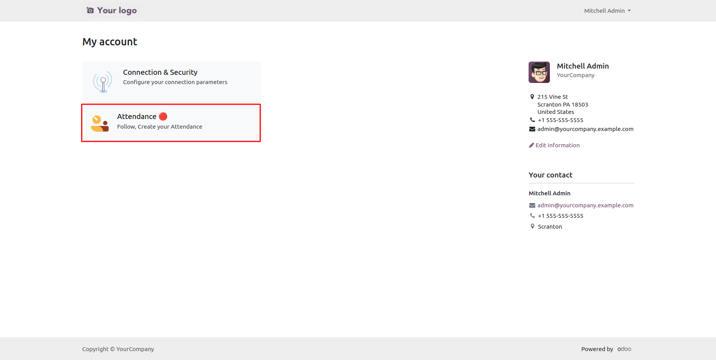Click the red status dot beside Attendance
Image resolution: width=716 pixels, height=360 pixels.
(x=163, y=116)
